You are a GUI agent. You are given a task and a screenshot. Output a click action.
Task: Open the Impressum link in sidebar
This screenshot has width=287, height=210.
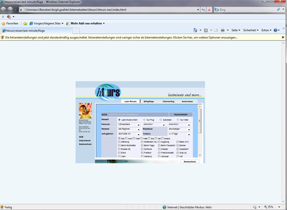(x=85, y=140)
